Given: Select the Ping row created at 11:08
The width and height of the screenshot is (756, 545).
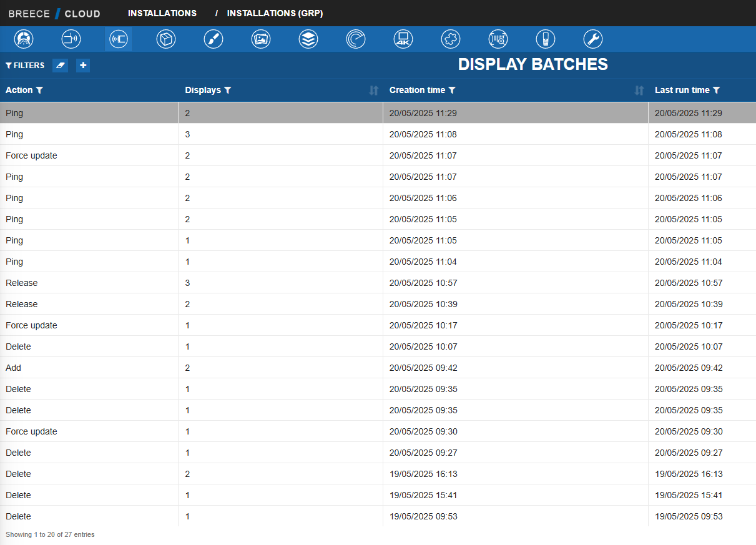Looking at the screenshot, I should click(378, 134).
